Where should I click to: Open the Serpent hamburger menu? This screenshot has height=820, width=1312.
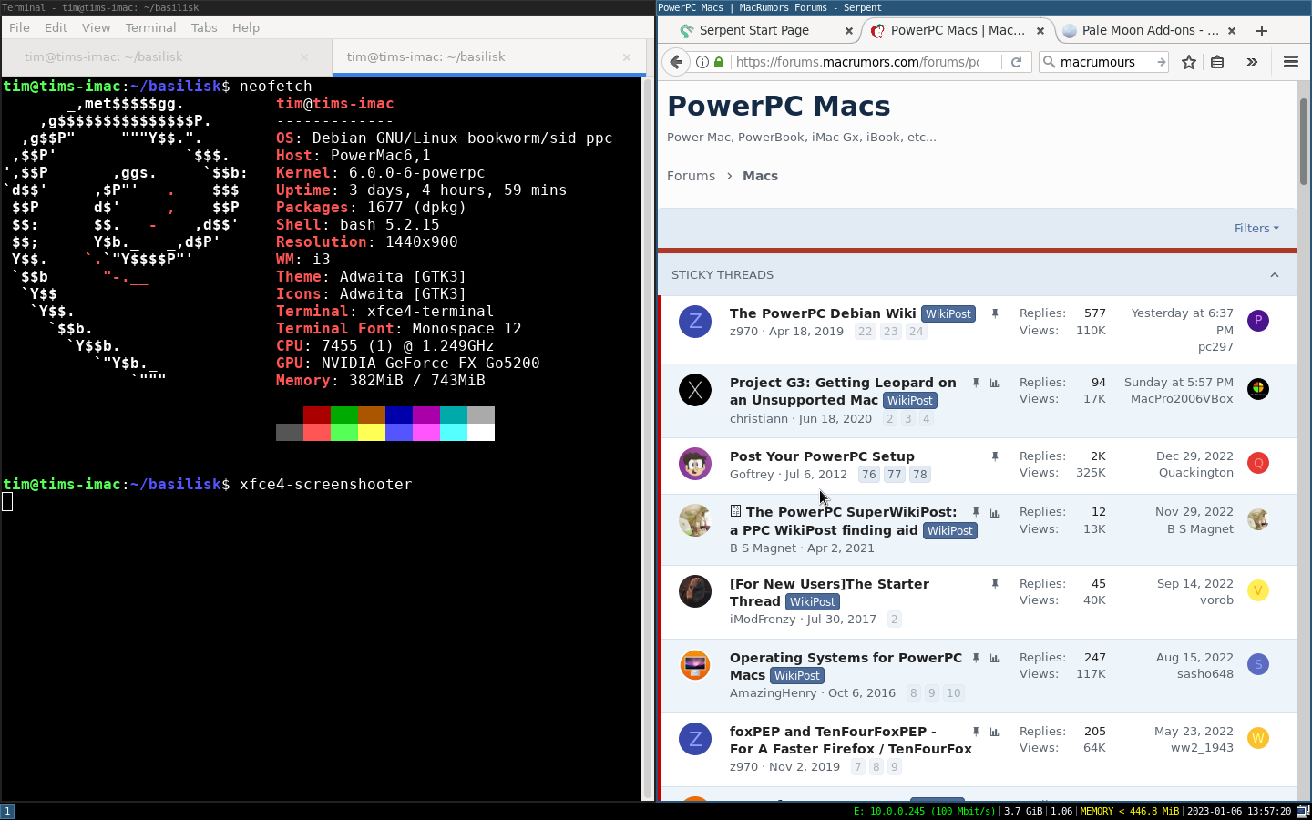point(1290,62)
